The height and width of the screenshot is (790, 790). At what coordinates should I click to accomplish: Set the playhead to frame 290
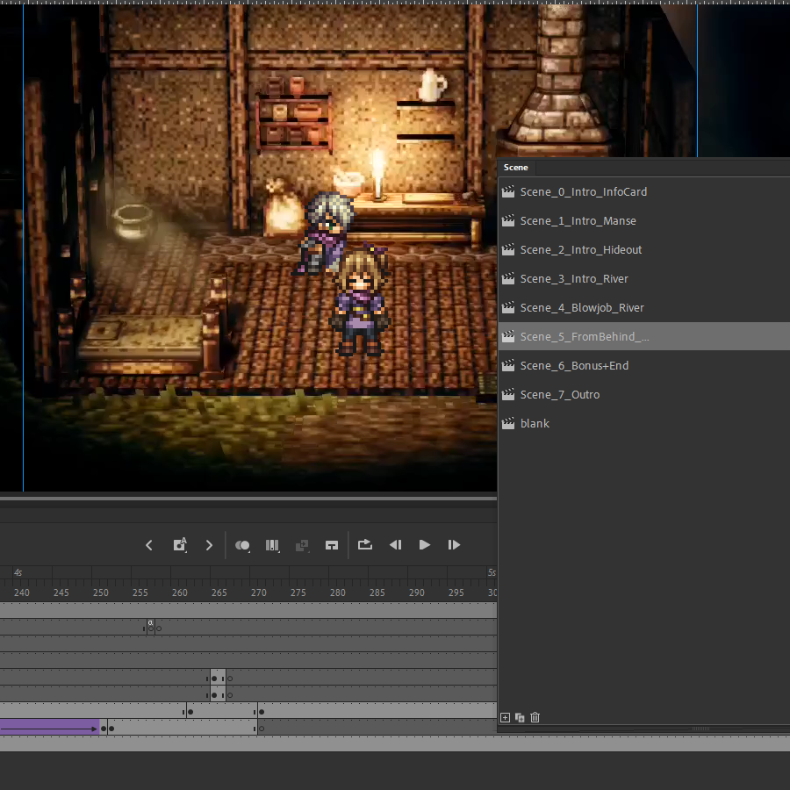click(417, 592)
